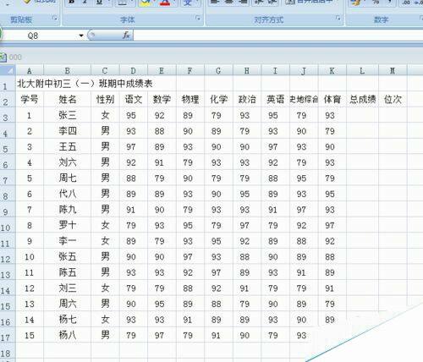This screenshot has width=423, height=362.
Task: Toggle Bold formatting in the ribbon
Action: (72, 3)
